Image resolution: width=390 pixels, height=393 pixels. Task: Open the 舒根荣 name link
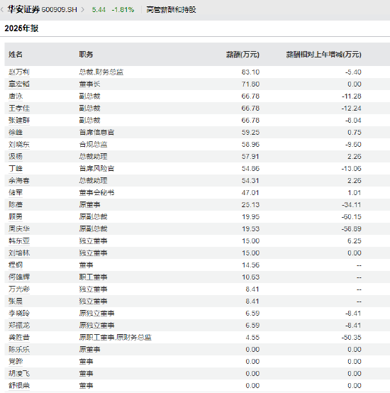pyautogui.click(x=19, y=385)
